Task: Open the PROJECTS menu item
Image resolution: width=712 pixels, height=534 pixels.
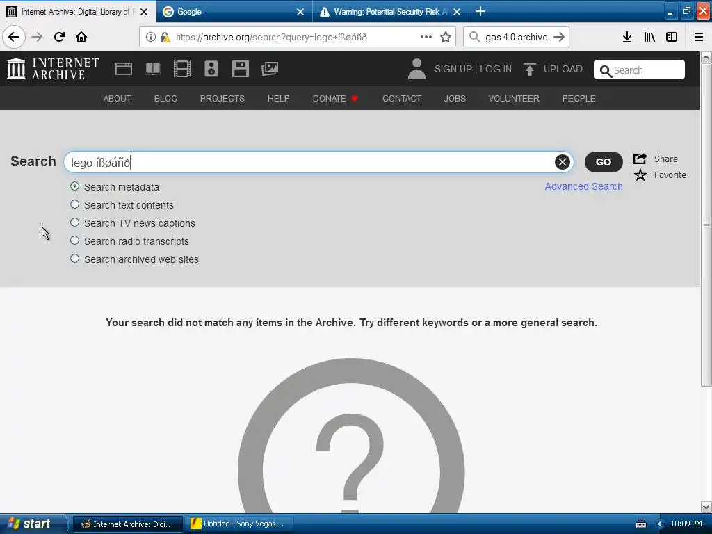Action: 222,99
